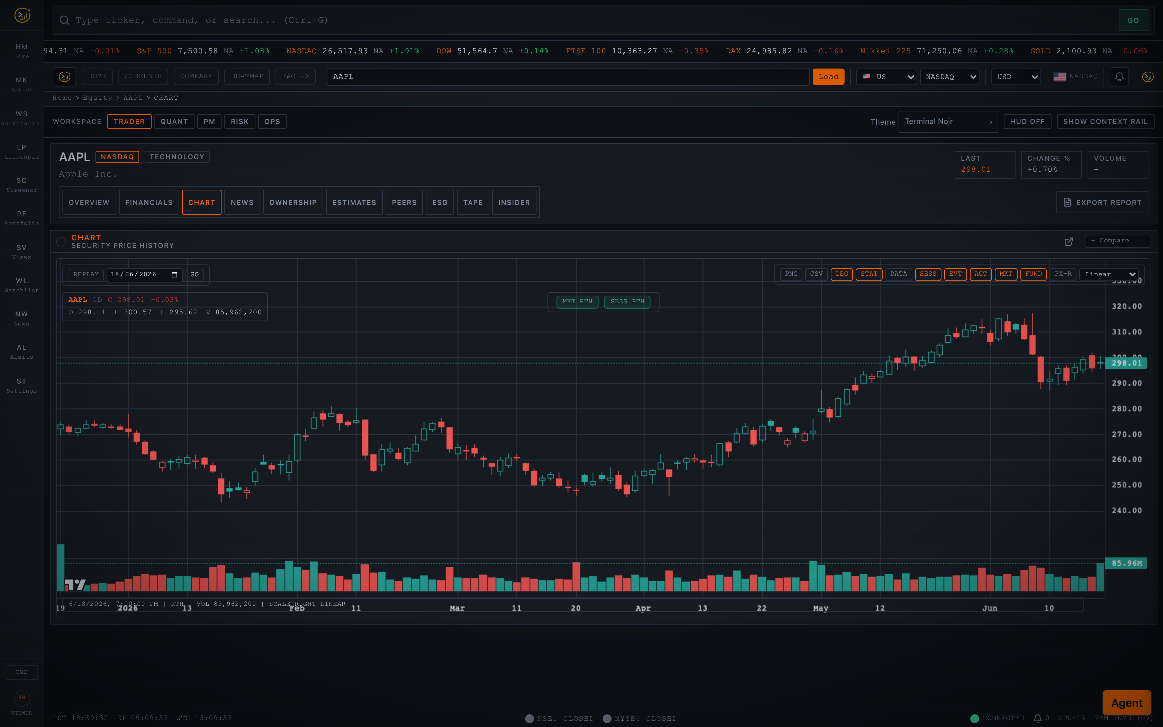1163x727 pixels.
Task: Open MK Market in the sidebar
Action: point(21,84)
